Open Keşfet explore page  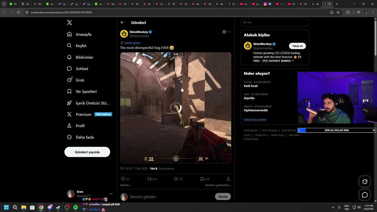(77, 46)
